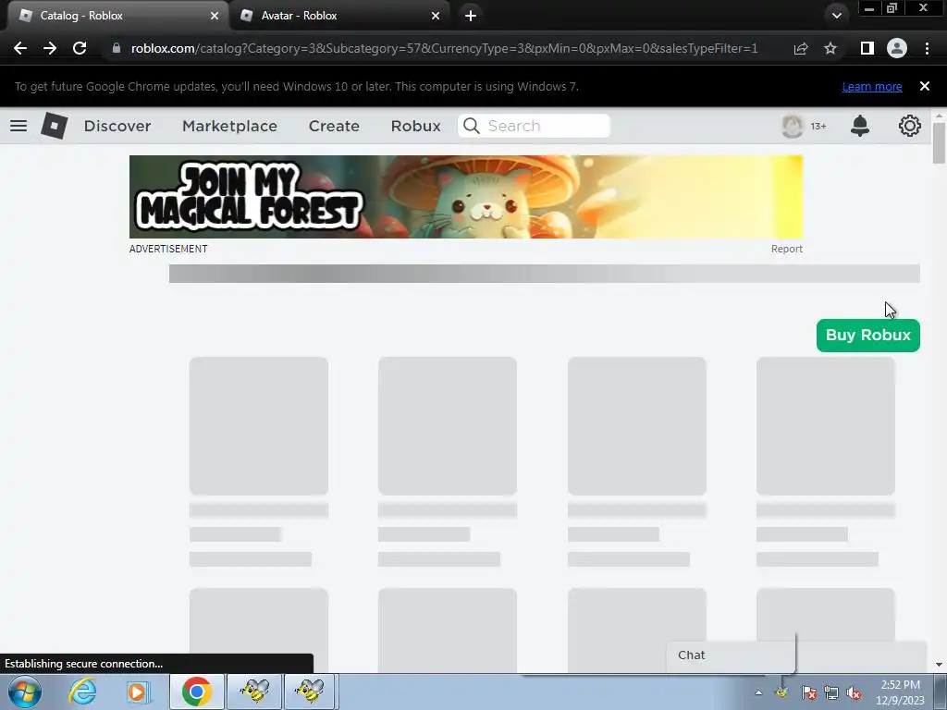Open the Roblox hamburger navigation menu

tap(18, 126)
